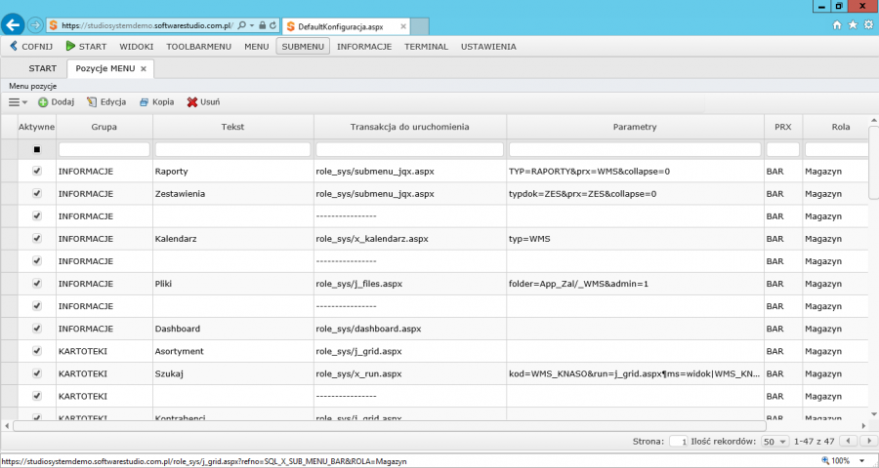
Task: Click the padlock security icon
Action: coord(263,25)
